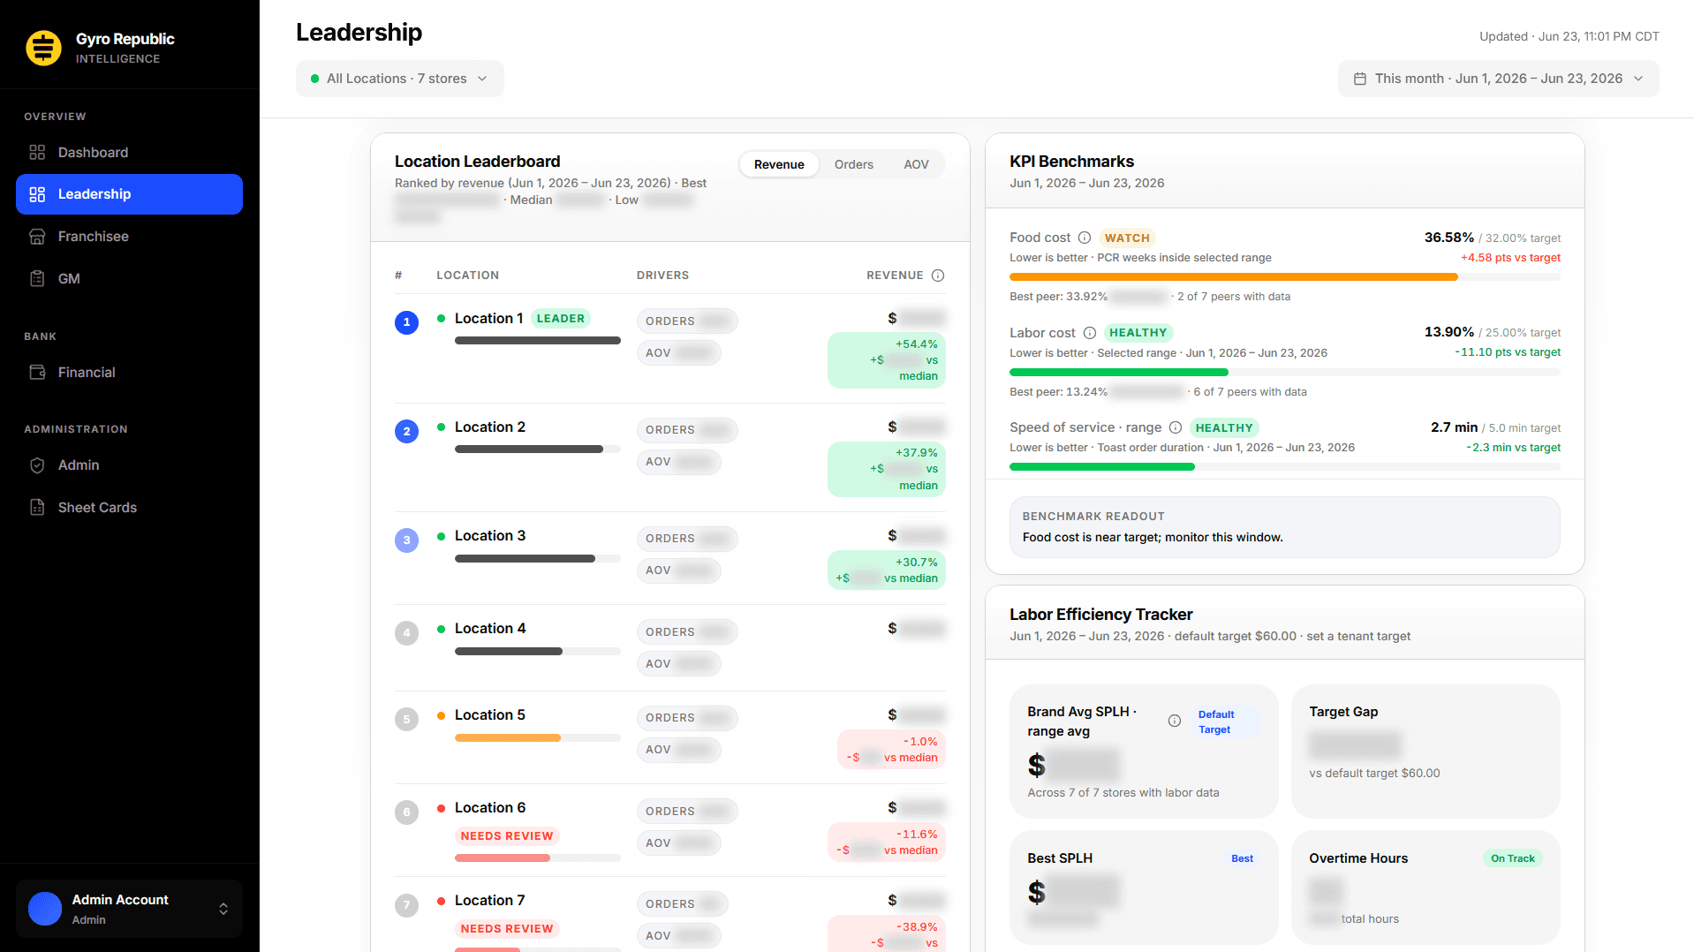Viewport: 1694px width, 952px height.
Task: Click Location 1 LEADER badge
Action: [560, 319]
